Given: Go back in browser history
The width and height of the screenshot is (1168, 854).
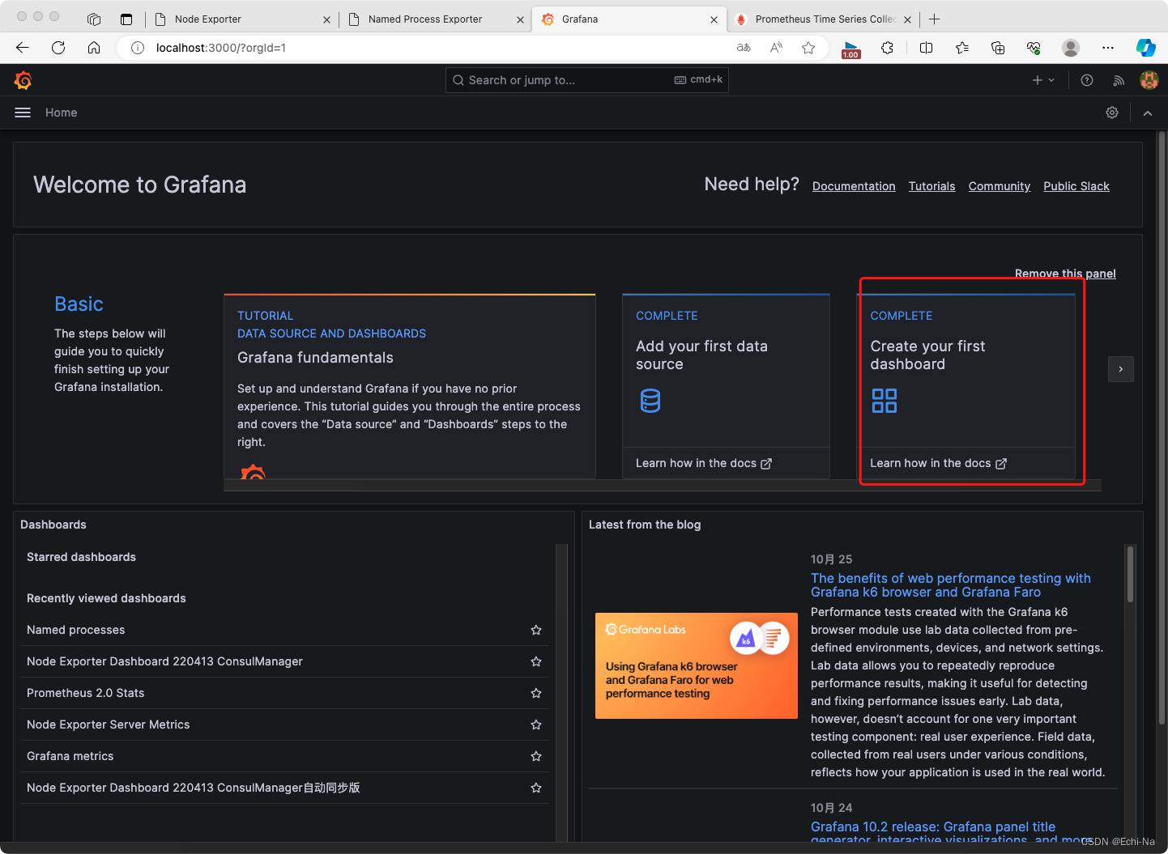Looking at the screenshot, I should (x=23, y=48).
